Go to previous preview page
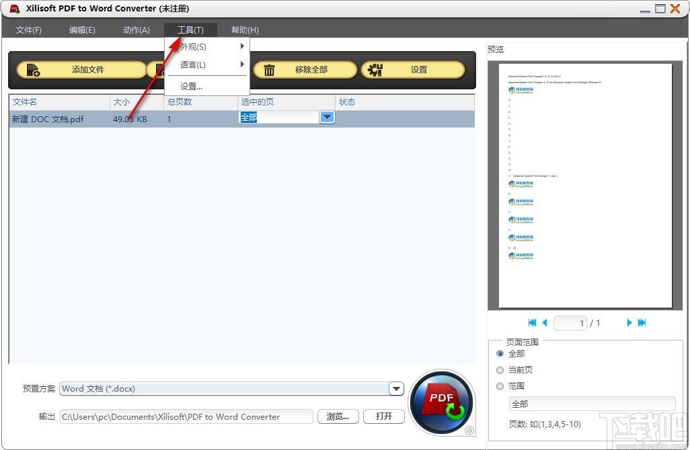The width and height of the screenshot is (690, 450). click(x=544, y=322)
